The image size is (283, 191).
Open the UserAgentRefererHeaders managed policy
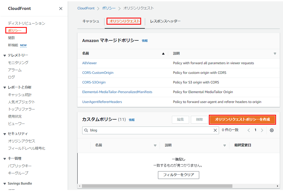tap(102, 102)
